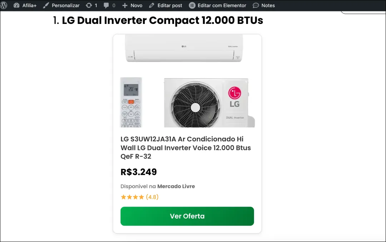Open the Notes chat bubble icon
The image size is (386, 242).
[x=256, y=5]
